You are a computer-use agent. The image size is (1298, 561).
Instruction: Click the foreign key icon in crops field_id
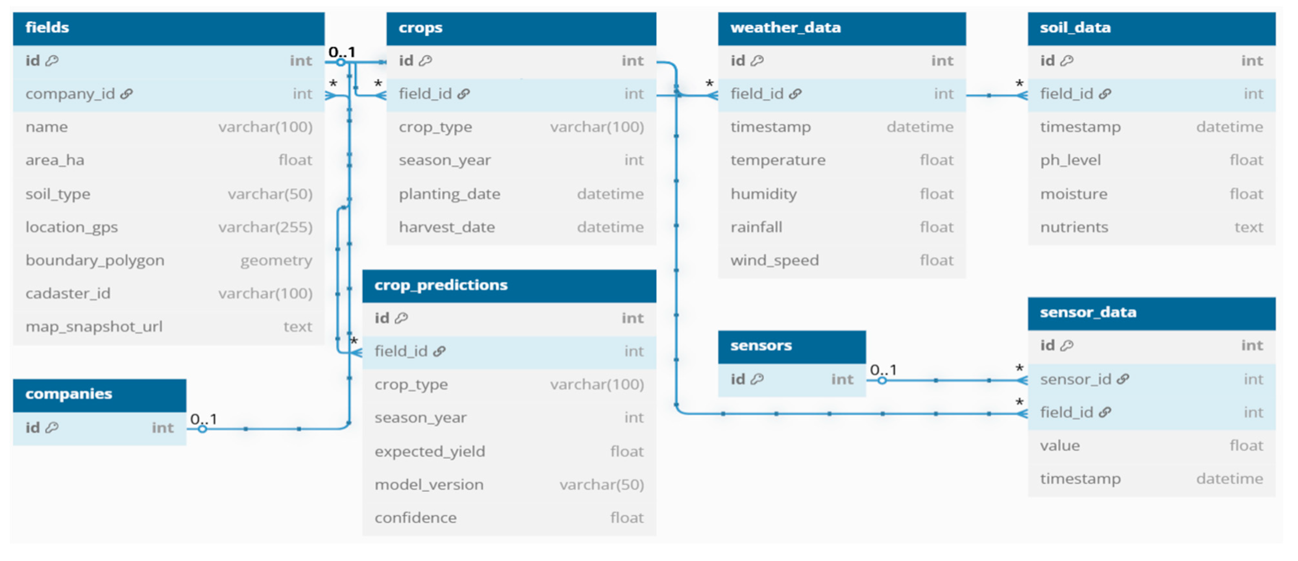(464, 94)
